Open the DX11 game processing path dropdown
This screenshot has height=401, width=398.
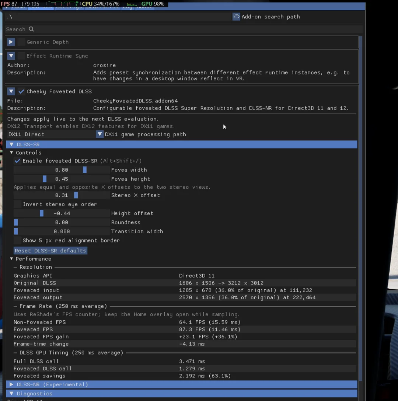[x=99, y=134]
